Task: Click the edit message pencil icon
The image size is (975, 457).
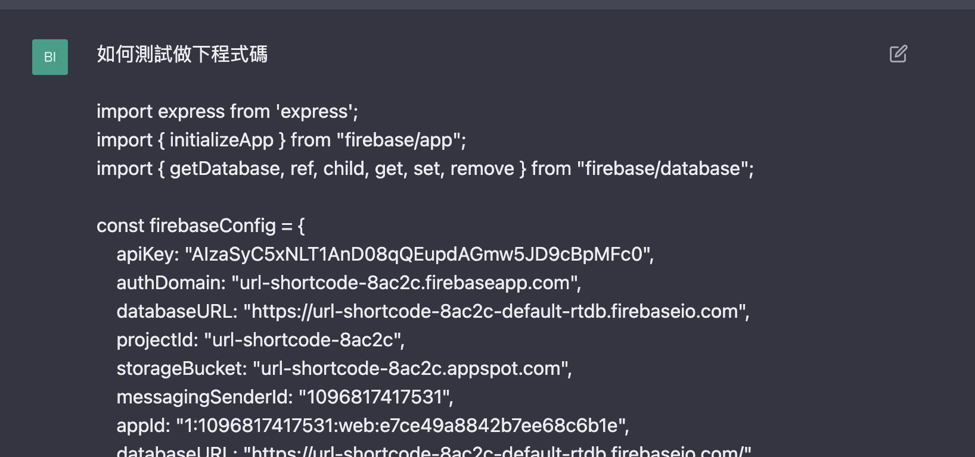Action: 898,54
